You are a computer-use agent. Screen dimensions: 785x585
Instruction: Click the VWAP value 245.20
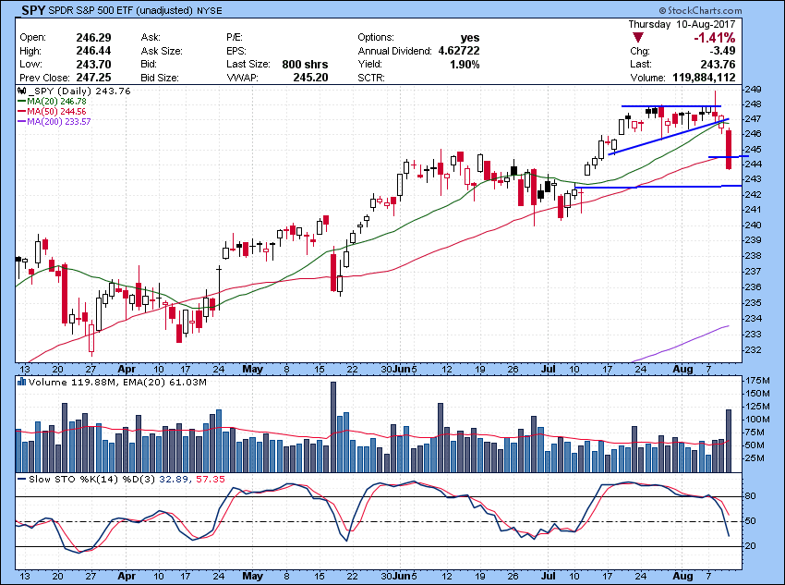point(310,78)
